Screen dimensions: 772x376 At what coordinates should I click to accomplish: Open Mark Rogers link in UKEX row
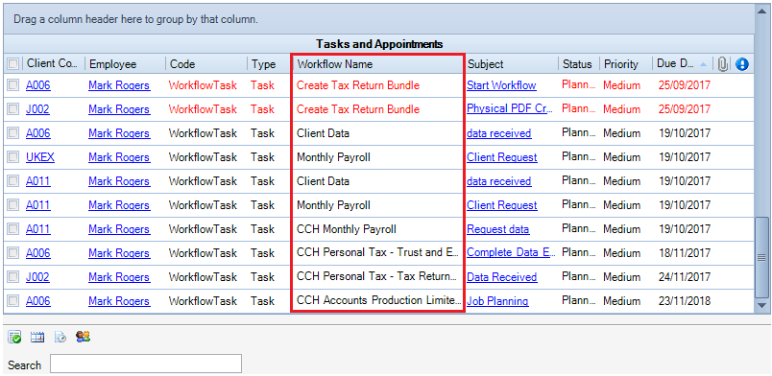tap(119, 157)
